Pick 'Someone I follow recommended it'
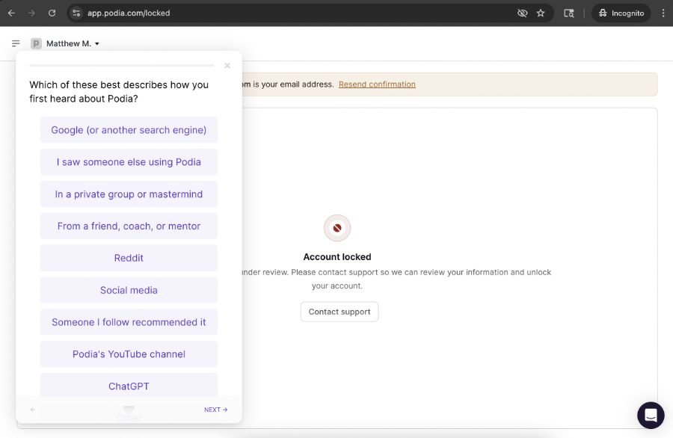 pyautogui.click(x=129, y=321)
